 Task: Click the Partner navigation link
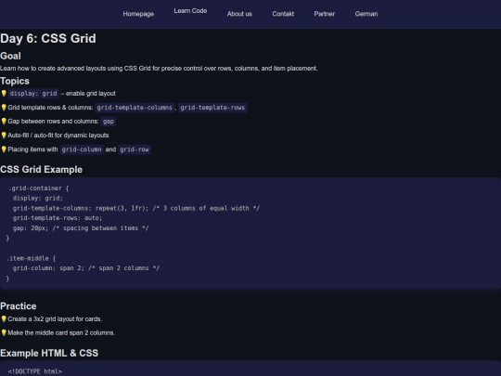click(x=325, y=14)
